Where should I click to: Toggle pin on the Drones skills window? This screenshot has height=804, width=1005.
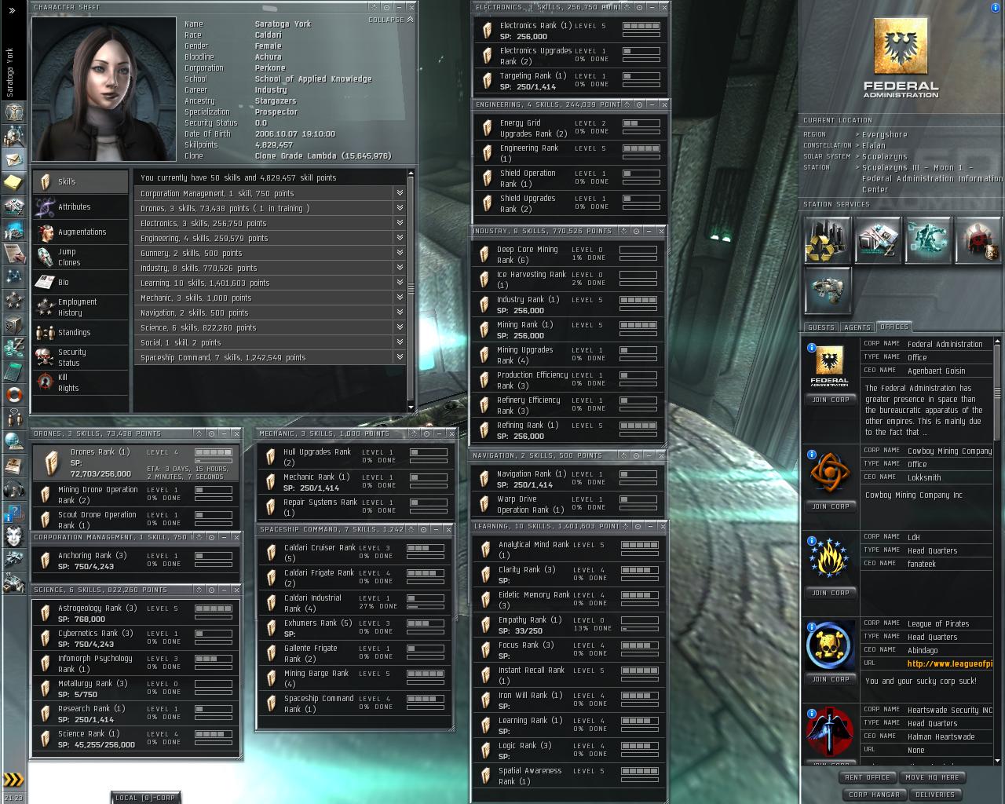pyautogui.click(x=211, y=433)
